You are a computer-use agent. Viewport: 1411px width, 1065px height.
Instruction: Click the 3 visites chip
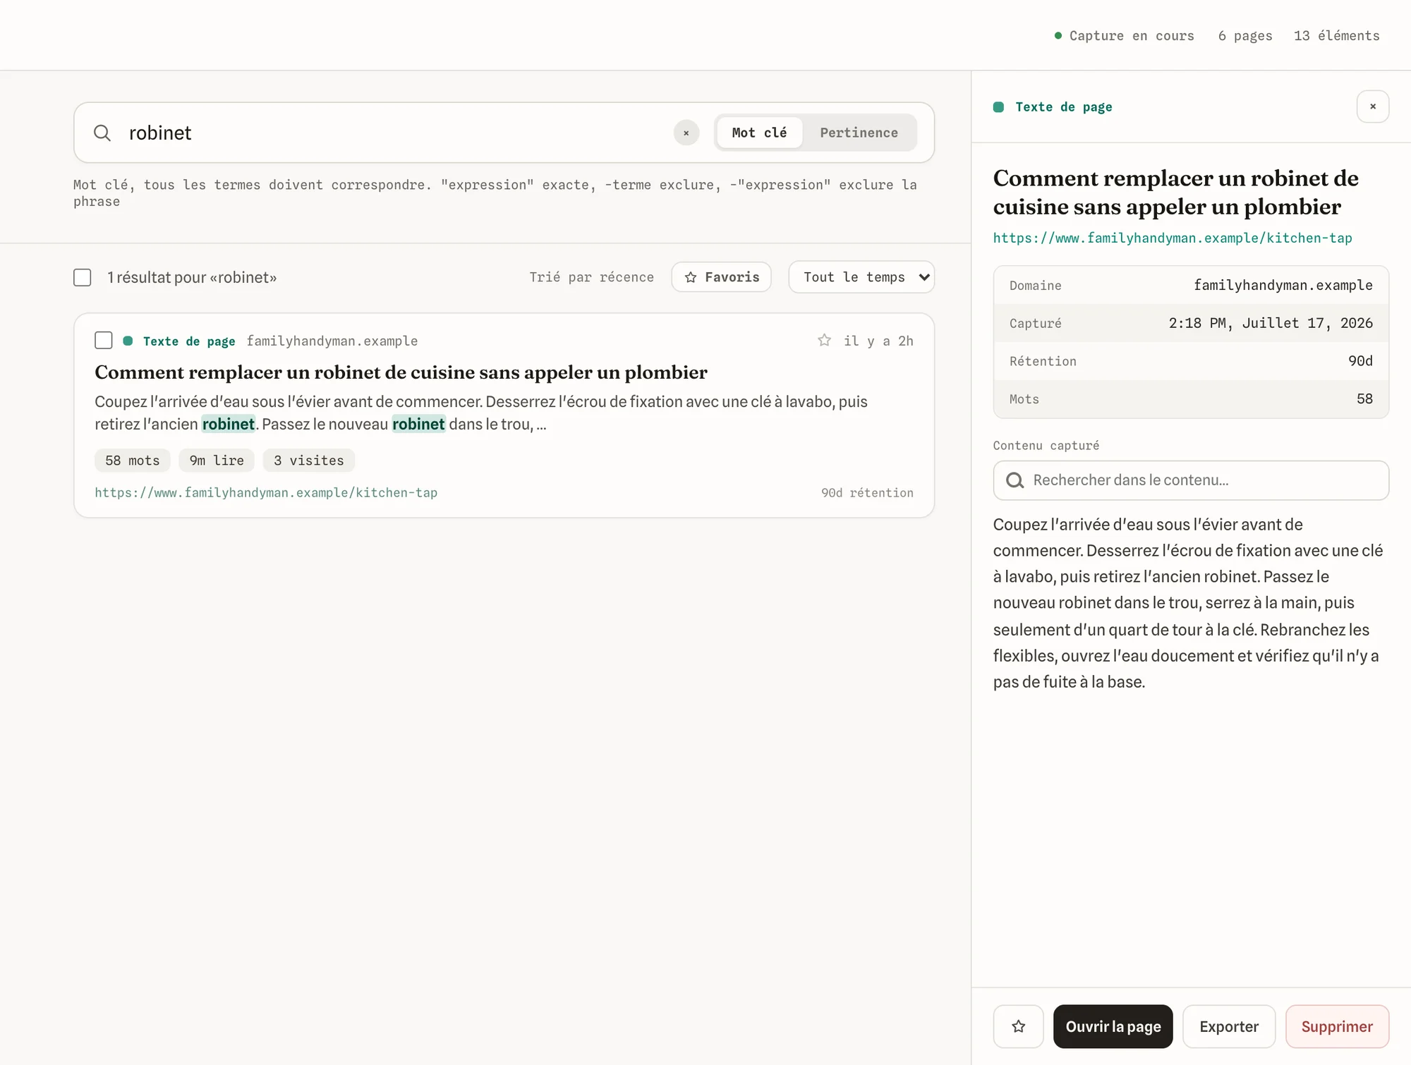(308, 461)
